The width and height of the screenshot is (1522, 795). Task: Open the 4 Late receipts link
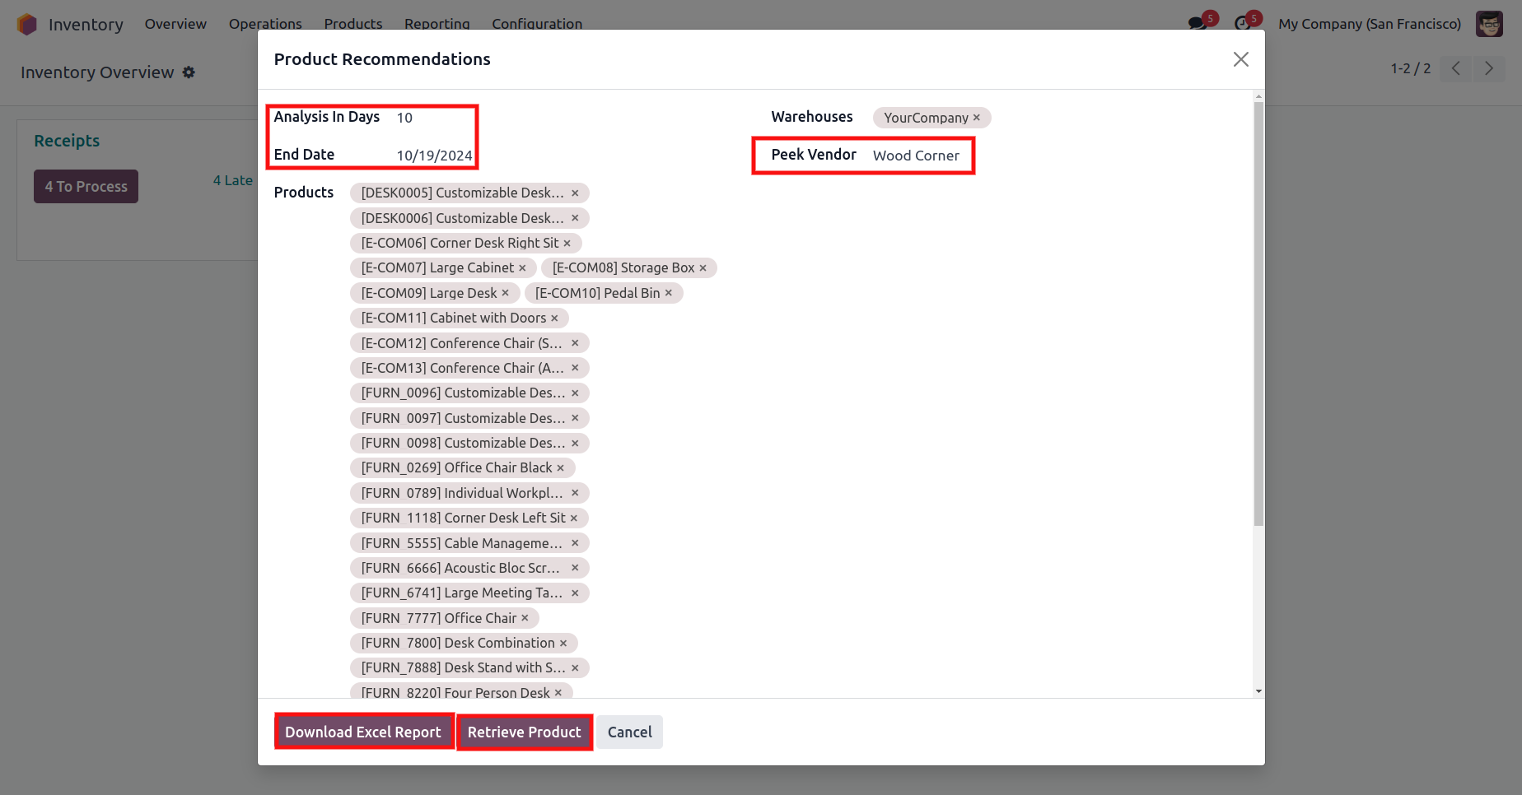tap(233, 180)
